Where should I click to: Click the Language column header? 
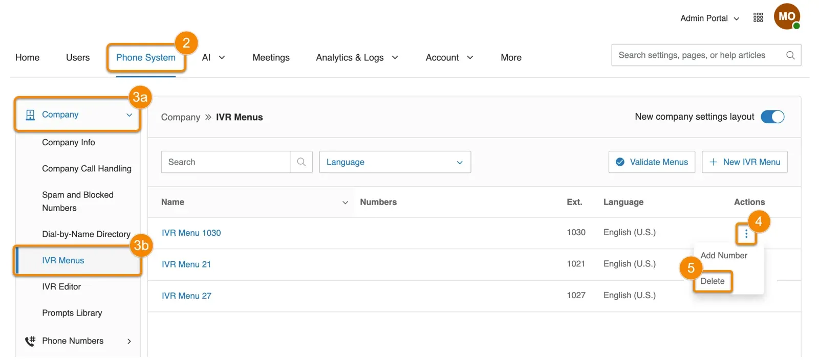(623, 202)
